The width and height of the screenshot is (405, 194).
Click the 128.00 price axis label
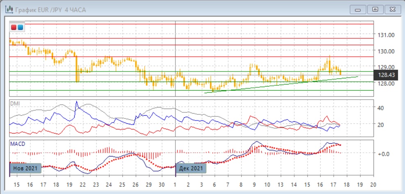coord(386,83)
